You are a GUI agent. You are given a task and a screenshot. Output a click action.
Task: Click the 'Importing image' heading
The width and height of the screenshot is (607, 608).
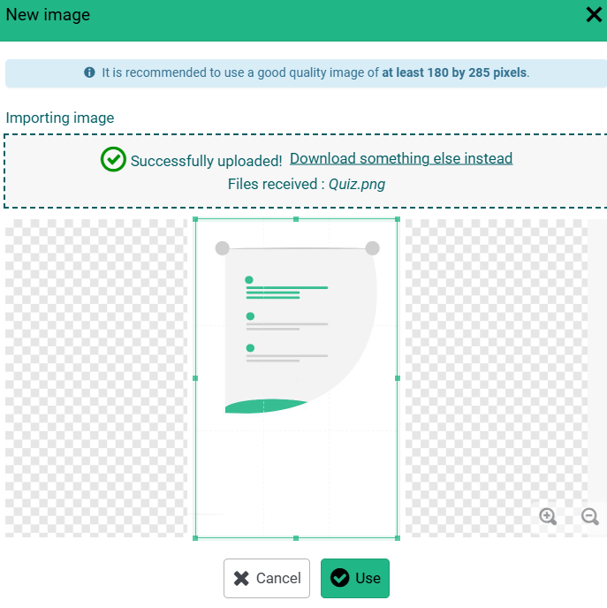tap(60, 118)
